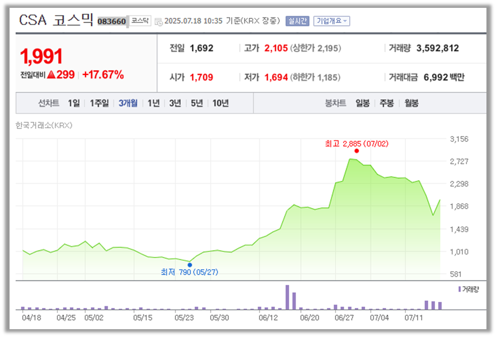Click the 상한가 2,195 text
496x337 pixels.
pos(315,48)
